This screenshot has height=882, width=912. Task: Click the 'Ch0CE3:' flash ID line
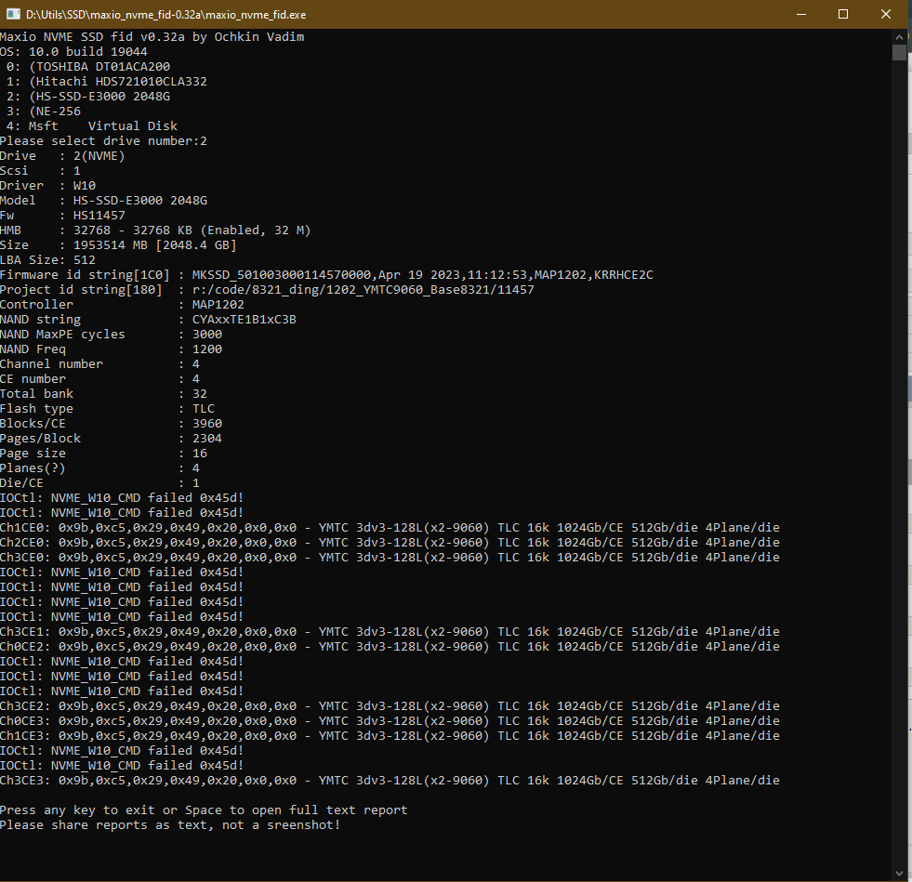(390, 721)
